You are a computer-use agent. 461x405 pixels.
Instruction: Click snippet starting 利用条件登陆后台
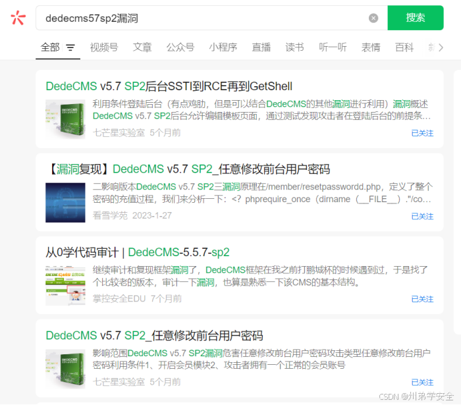tap(261, 110)
